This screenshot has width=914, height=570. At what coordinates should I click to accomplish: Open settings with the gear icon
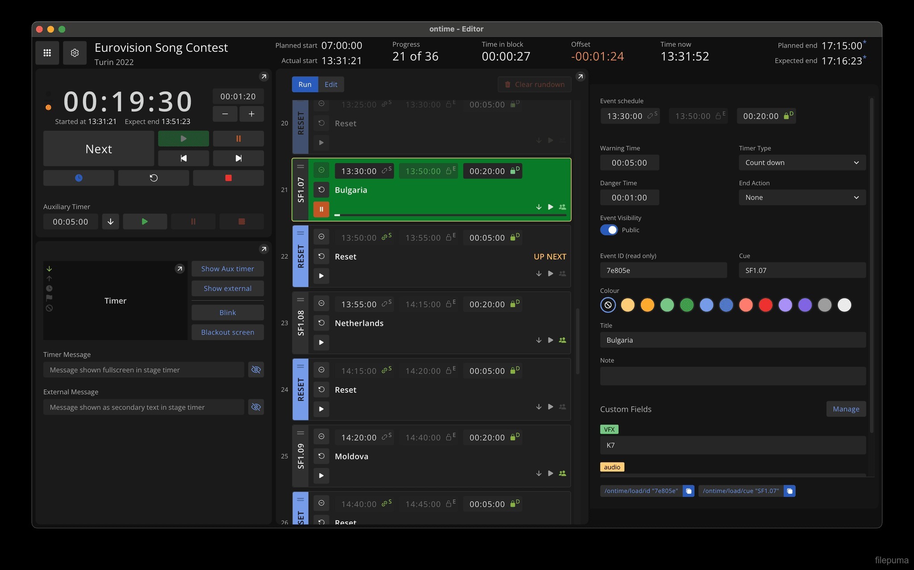[x=75, y=53]
